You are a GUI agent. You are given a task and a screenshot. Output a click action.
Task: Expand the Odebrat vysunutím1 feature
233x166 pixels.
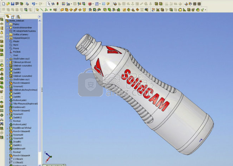pyautogui.click(x=7, y=66)
